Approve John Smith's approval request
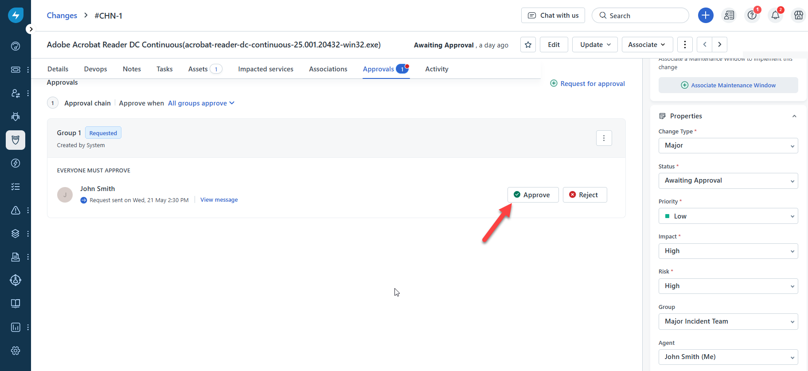Viewport: 808px width, 371px height. 533,195
